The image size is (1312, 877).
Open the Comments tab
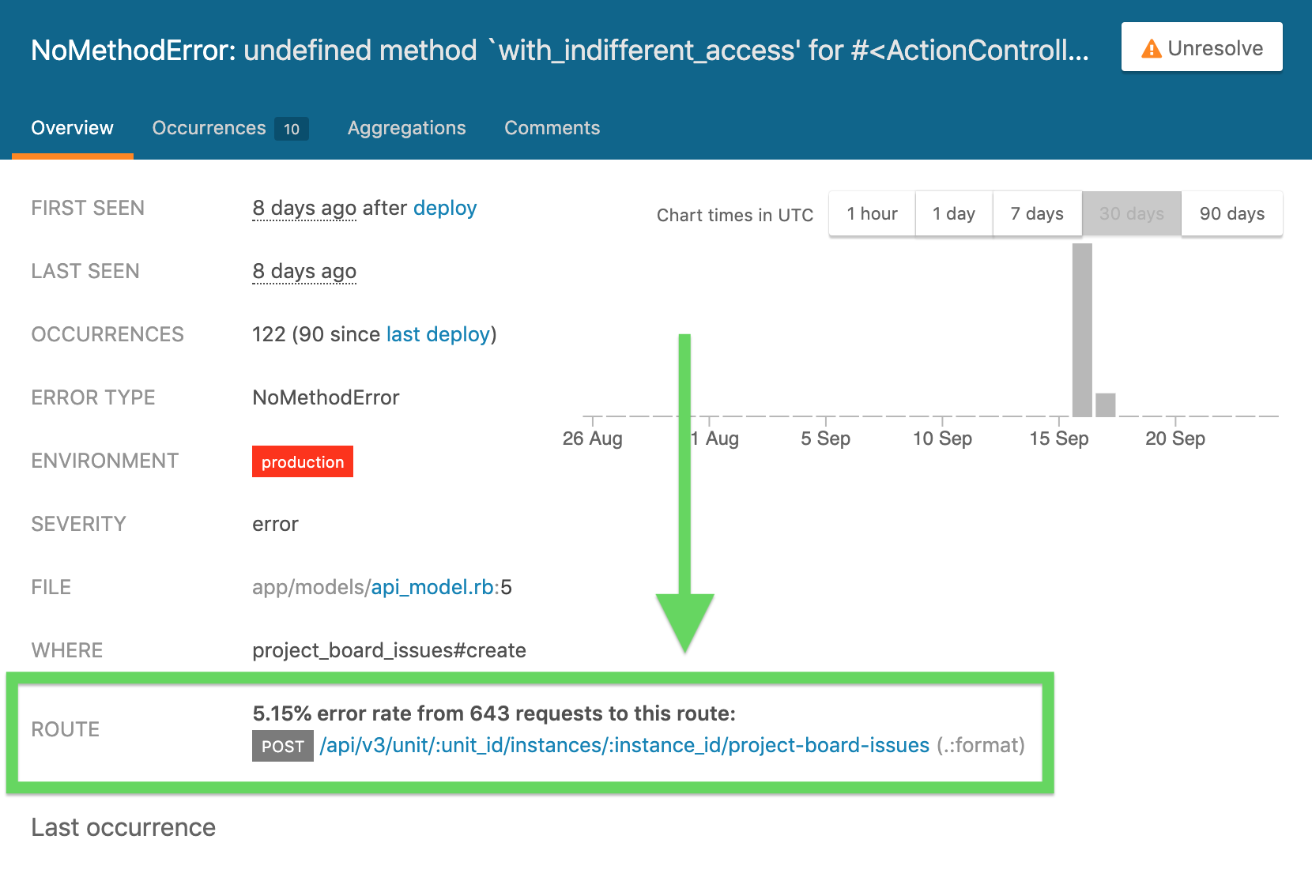coord(552,127)
